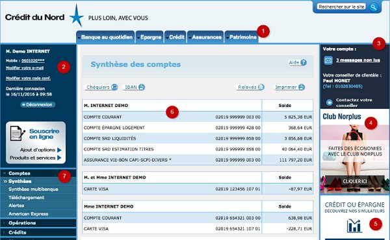390x240 pixels.
Task: Click the Aide help button
Action: [x=298, y=62]
